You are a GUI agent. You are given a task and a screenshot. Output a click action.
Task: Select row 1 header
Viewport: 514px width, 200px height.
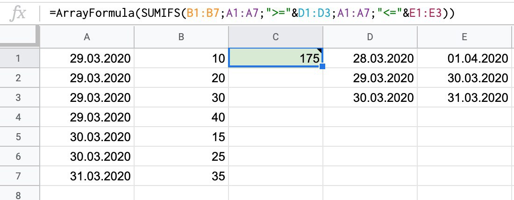18,58
